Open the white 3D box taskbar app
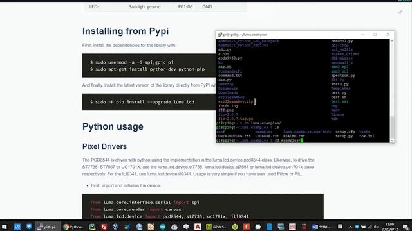The width and height of the screenshot is (412, 231). click(186, 227)
